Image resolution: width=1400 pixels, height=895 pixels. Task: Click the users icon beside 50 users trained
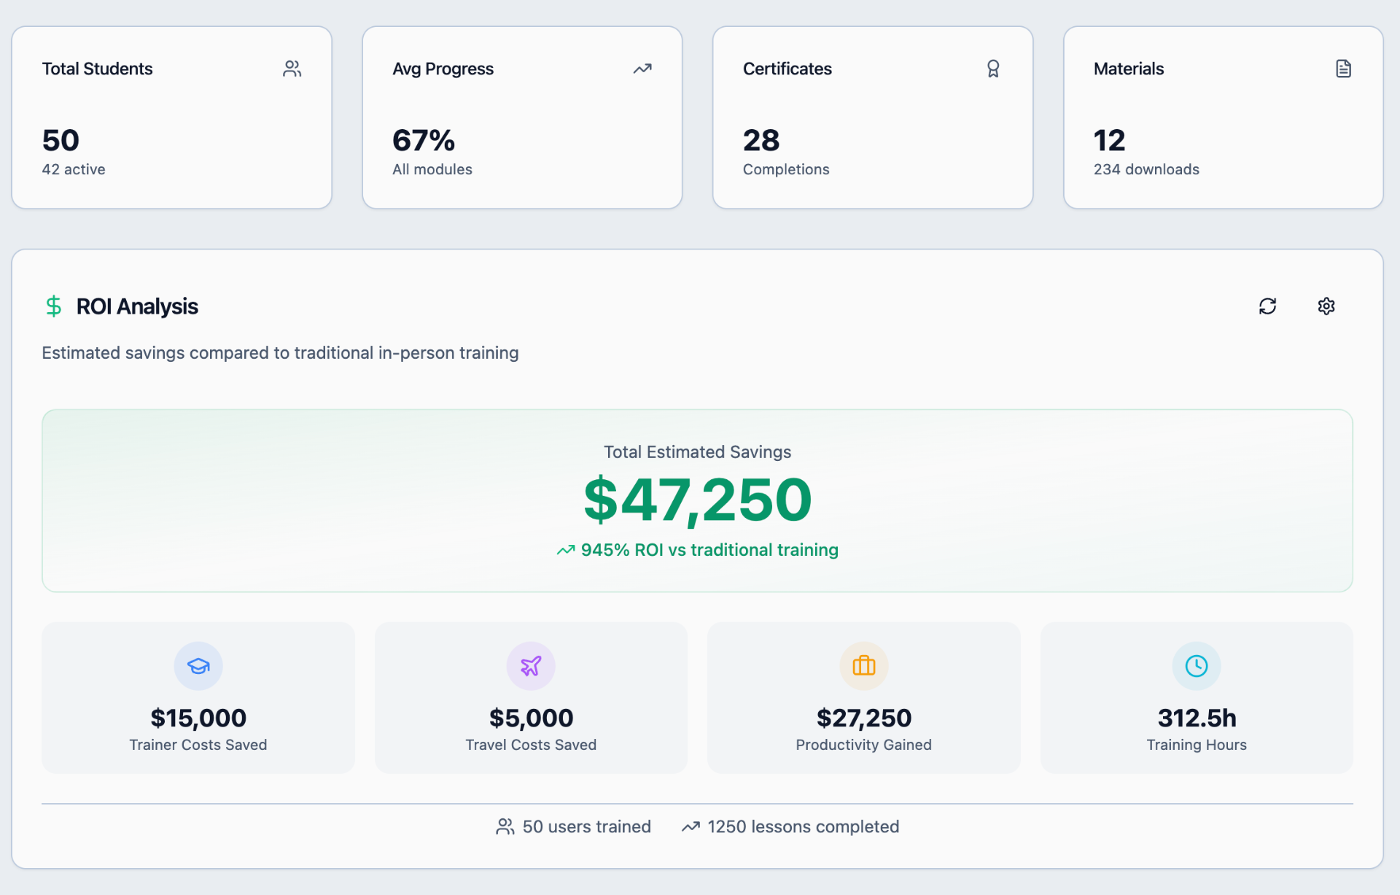tap(505, 826)
